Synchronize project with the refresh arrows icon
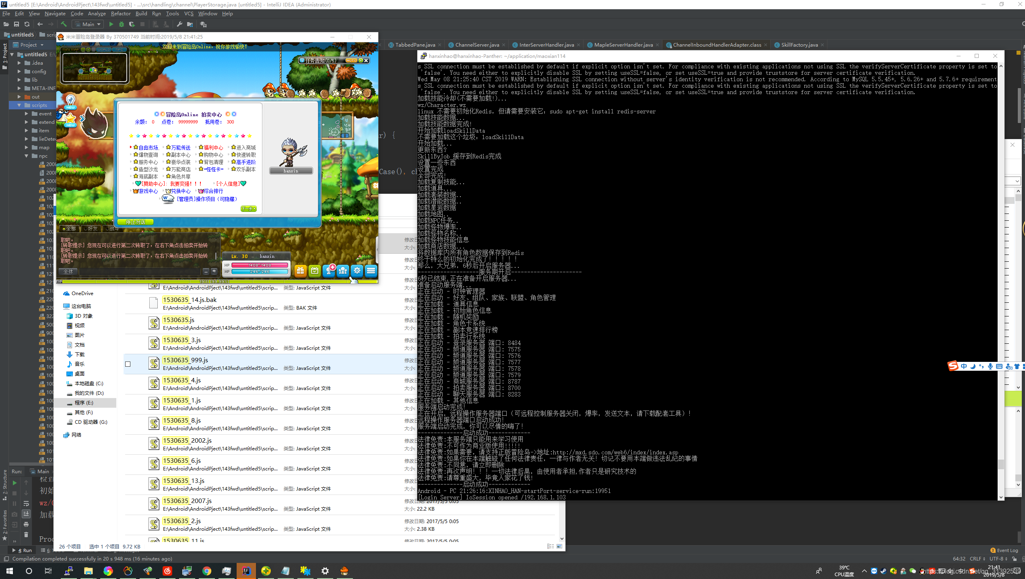 tap(27, 25)
